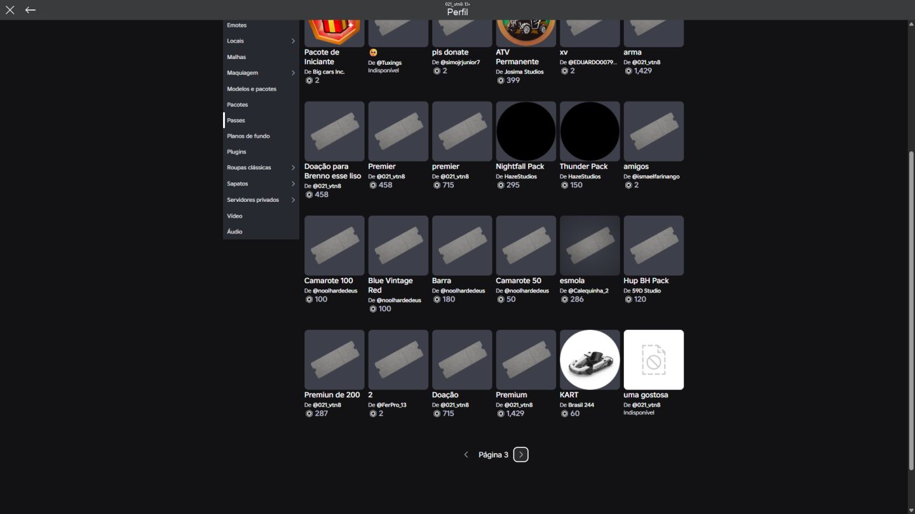Click the Premiun de 200 ticket icon
This screenshot has height=514, width=915.
click(334, 360)
